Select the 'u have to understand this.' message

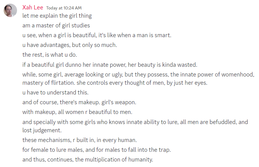(55, 92)
